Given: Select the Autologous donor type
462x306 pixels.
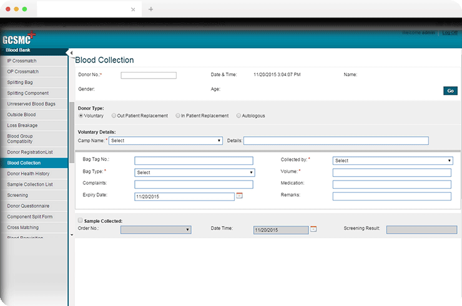Looking at the screenshot, I should coord(238,116).
